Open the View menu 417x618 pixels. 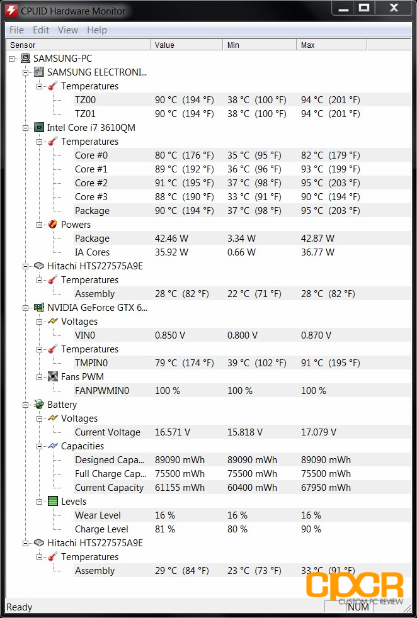68,30
